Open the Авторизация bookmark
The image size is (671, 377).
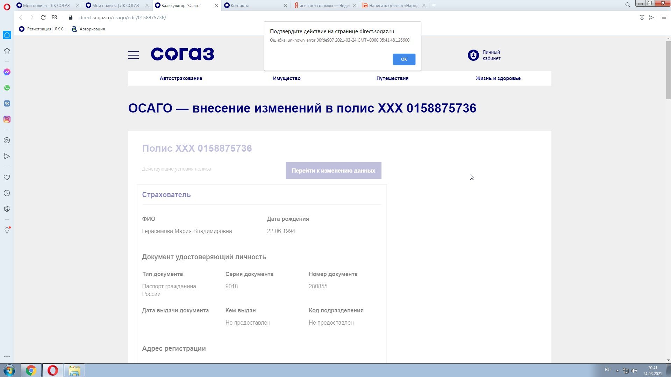[88, 29]
